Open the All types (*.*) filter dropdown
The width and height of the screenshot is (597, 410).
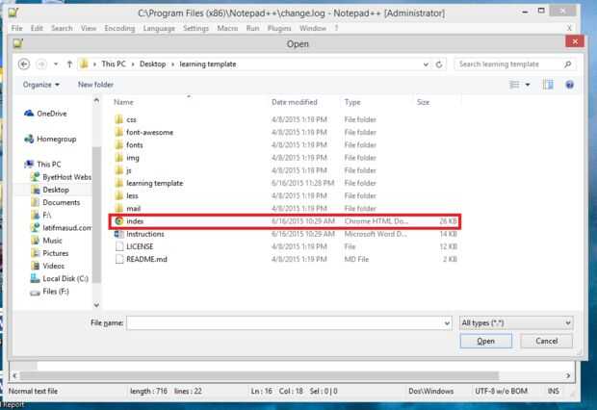tap(516, 323)
